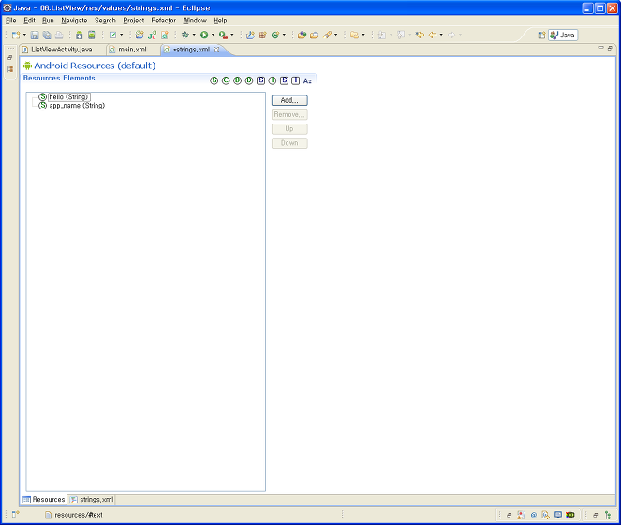This screenshot has height=525, width=621.
Task: Click the External Tools run icon
Action: pos(223,36)
